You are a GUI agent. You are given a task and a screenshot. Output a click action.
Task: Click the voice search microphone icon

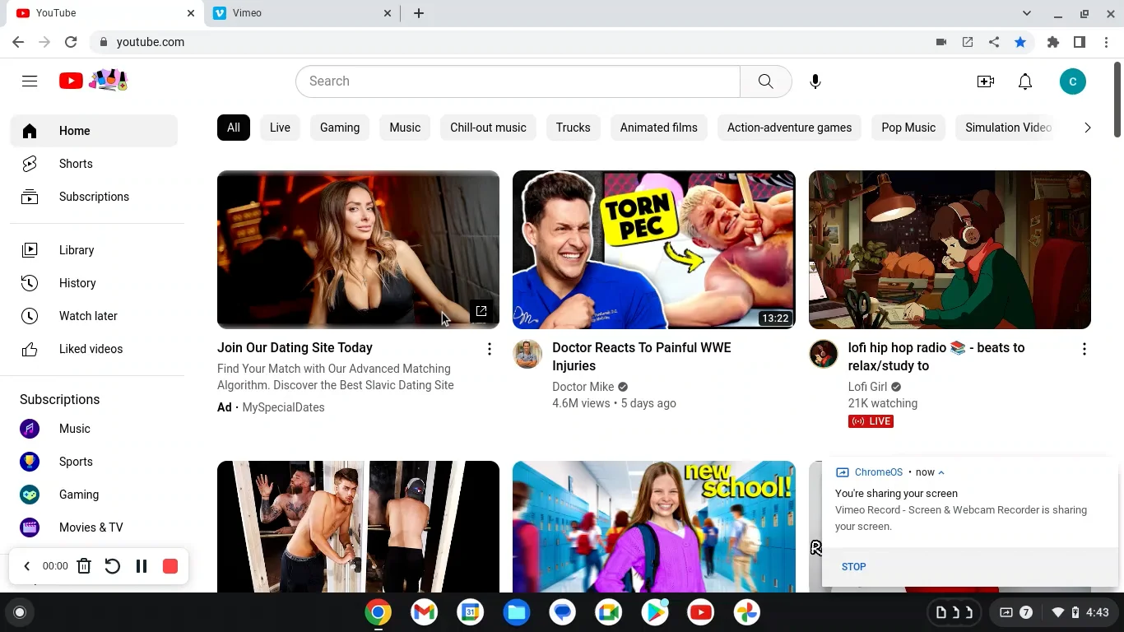click(x=815, y=81)
